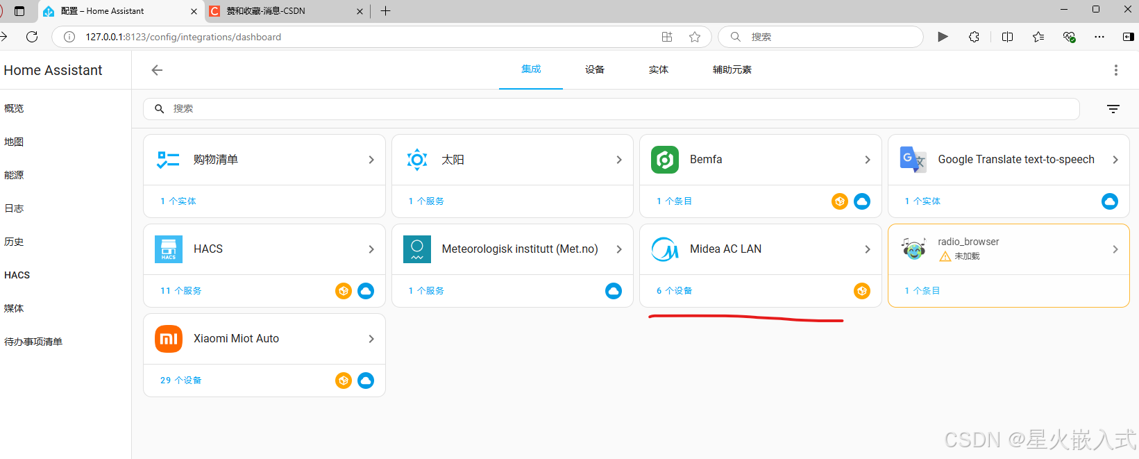The width and height of the screenshot is (1139, 459).
Task: Expand the 太阳 card chevron
Action: [x=619, y=160]
